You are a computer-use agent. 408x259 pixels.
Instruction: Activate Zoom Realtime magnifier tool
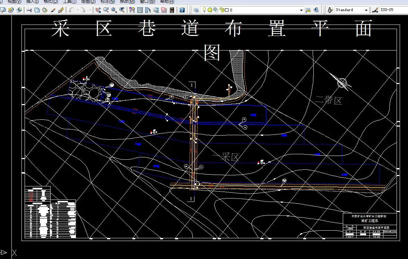pos(106,10)
